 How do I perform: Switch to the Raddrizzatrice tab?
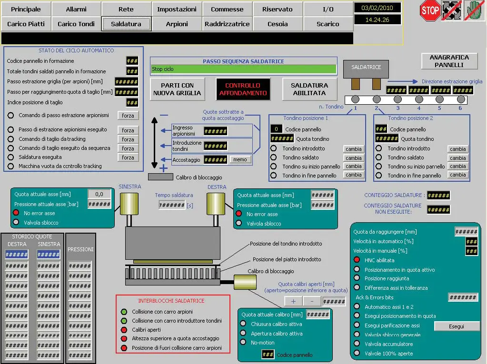(227, 24)
